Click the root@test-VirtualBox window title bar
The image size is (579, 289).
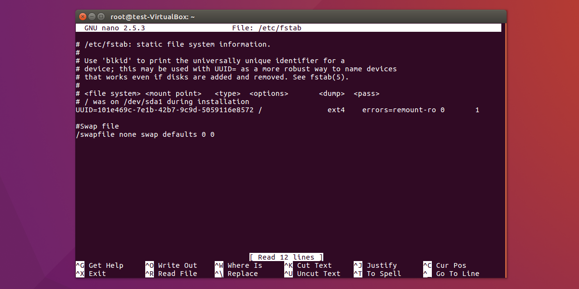(x=289, y=16)
